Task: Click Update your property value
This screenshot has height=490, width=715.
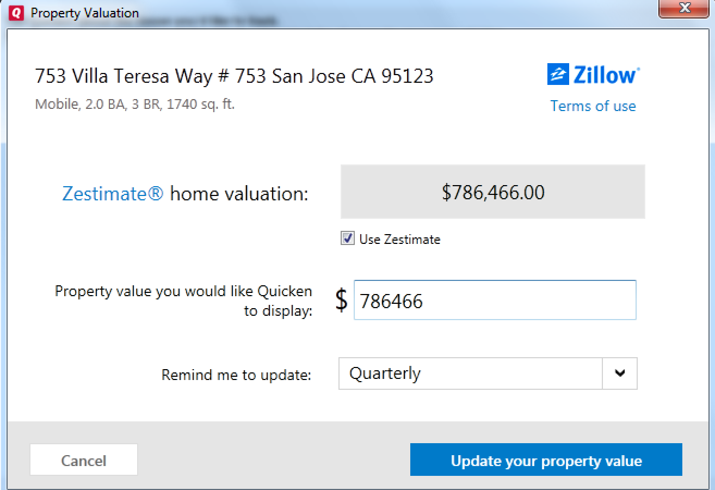Action: (x=546, y=461)
